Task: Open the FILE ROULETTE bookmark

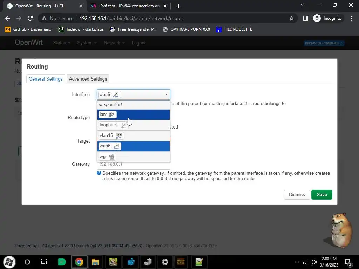Action: (x=234, y=29)
